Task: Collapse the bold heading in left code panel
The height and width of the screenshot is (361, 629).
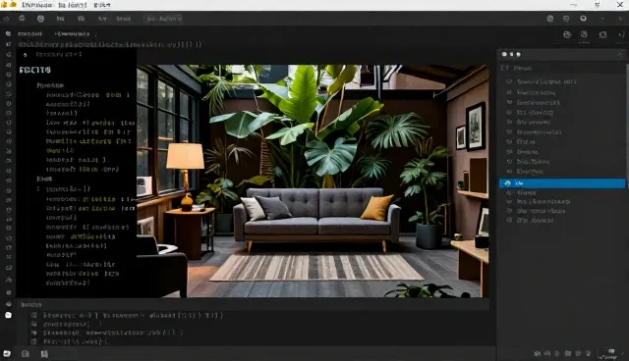Action: 35,70
